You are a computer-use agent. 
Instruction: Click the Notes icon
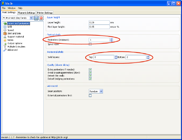pos(5,40)
